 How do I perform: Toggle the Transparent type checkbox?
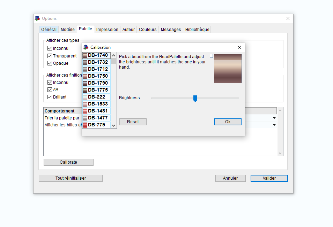[50, 56]
